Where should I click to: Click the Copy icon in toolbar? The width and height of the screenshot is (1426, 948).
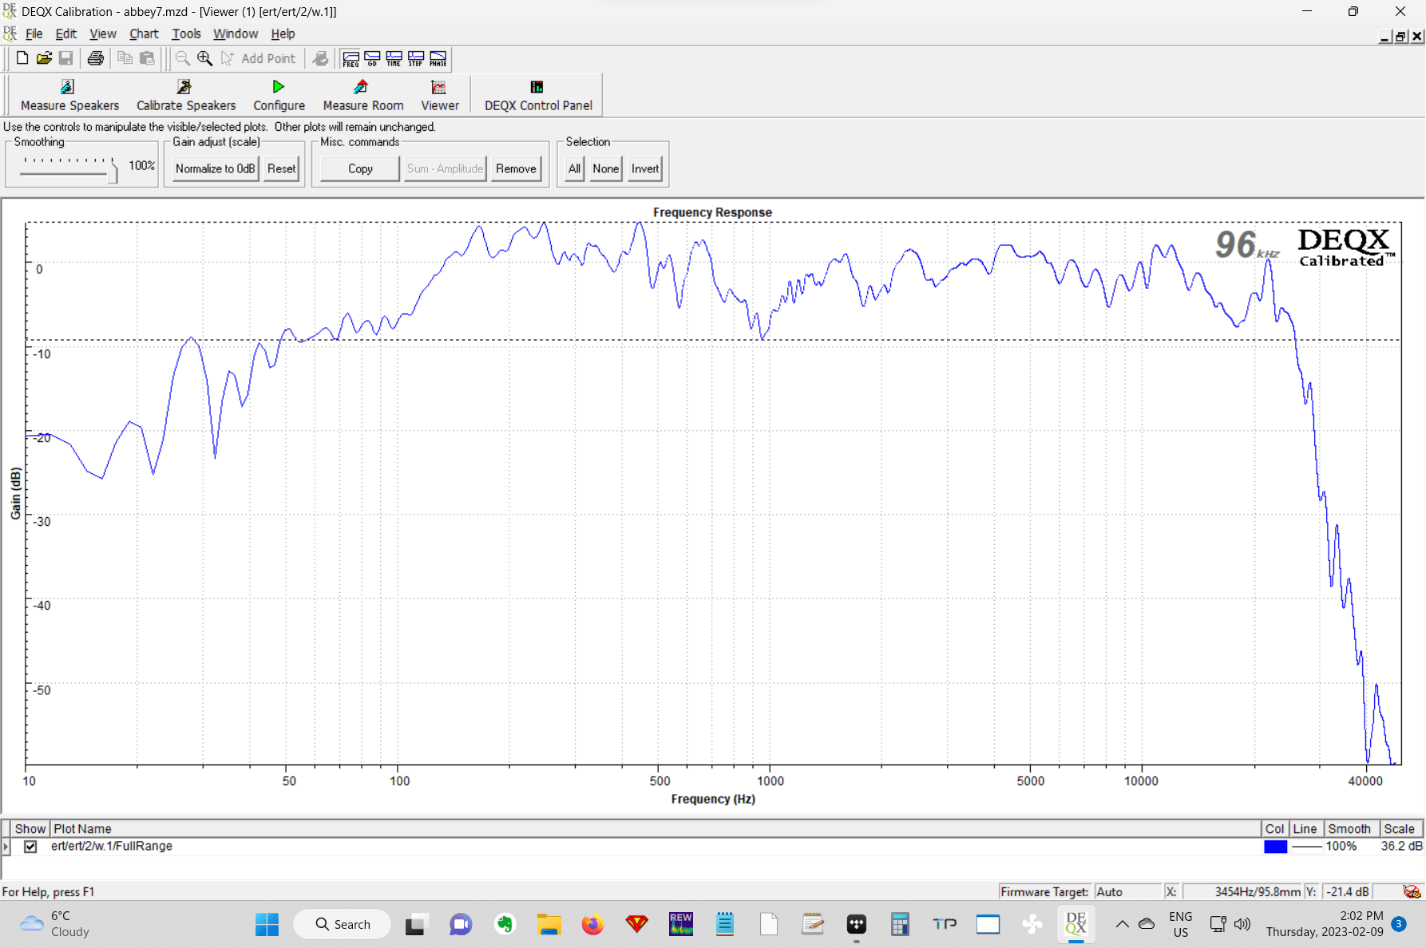(125, 58)
